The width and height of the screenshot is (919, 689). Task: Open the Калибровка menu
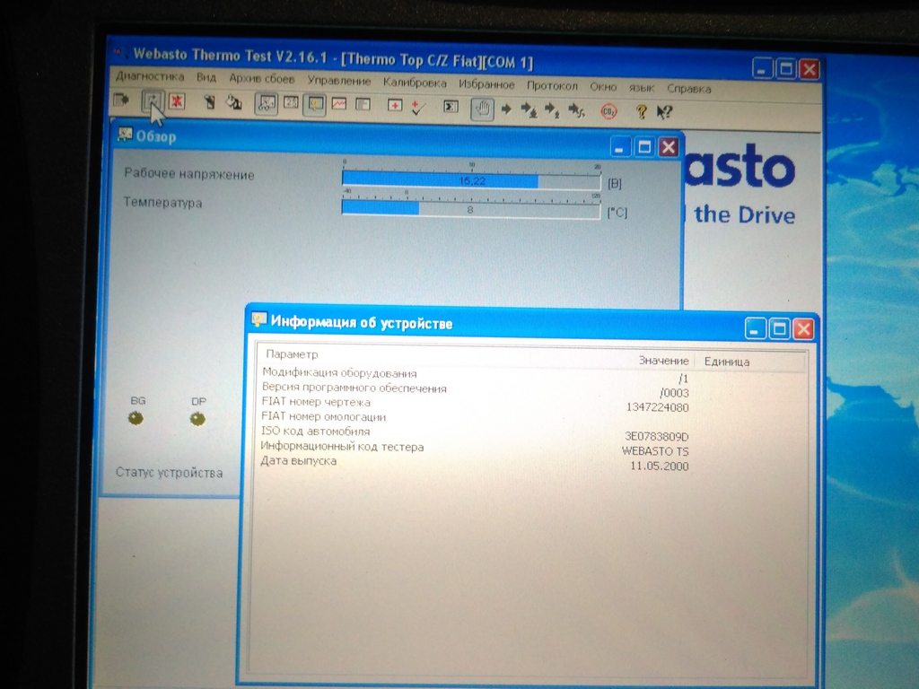coord(415,83)
